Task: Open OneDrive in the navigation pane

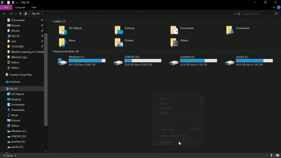Action: click(x=13, y=82)
